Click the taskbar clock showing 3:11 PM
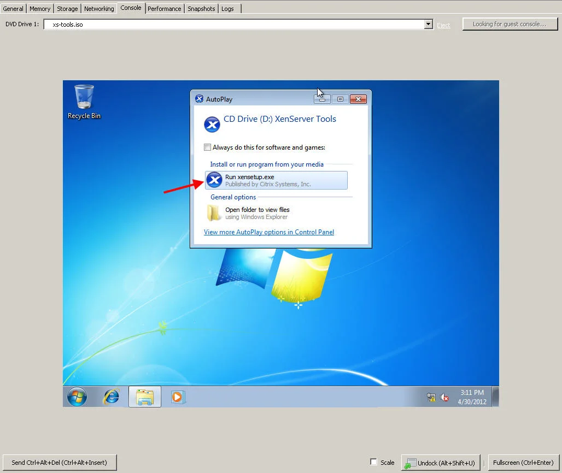Screen dimensions: 562x473 click(472, 397)
